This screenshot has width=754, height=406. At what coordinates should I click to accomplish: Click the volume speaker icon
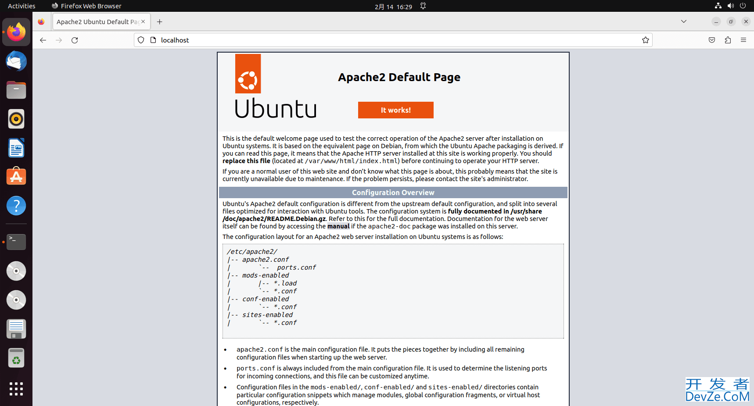click(x=730, y=6)
